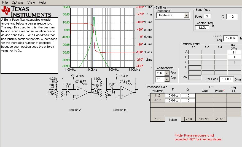
Task: Click the Q field for section A
Action: (x=188, y=96)
